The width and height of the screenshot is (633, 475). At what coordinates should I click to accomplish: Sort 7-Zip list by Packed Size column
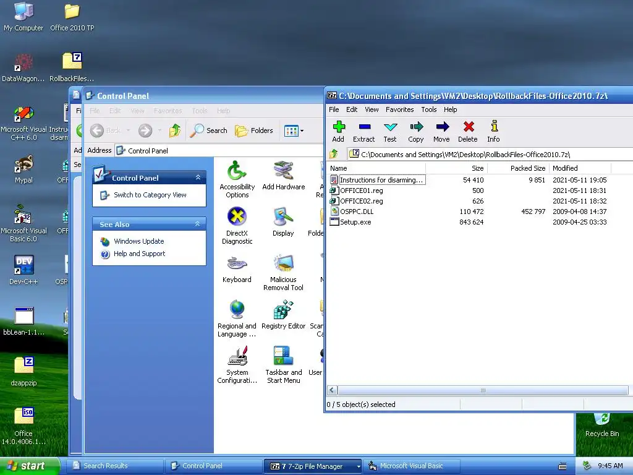[x=519, y=168]
